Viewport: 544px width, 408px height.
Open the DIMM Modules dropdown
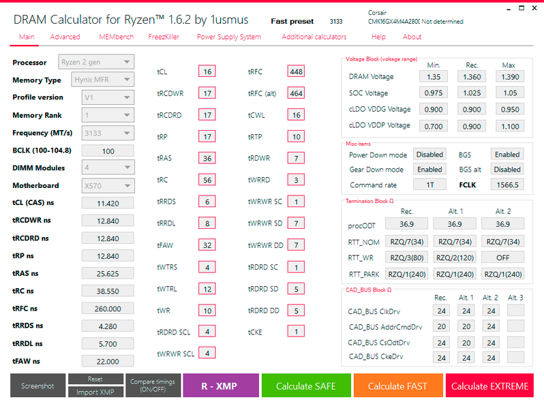108,168
